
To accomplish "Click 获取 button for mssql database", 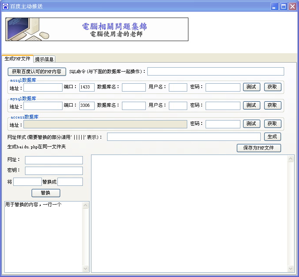I will click(x=272, y=87).
